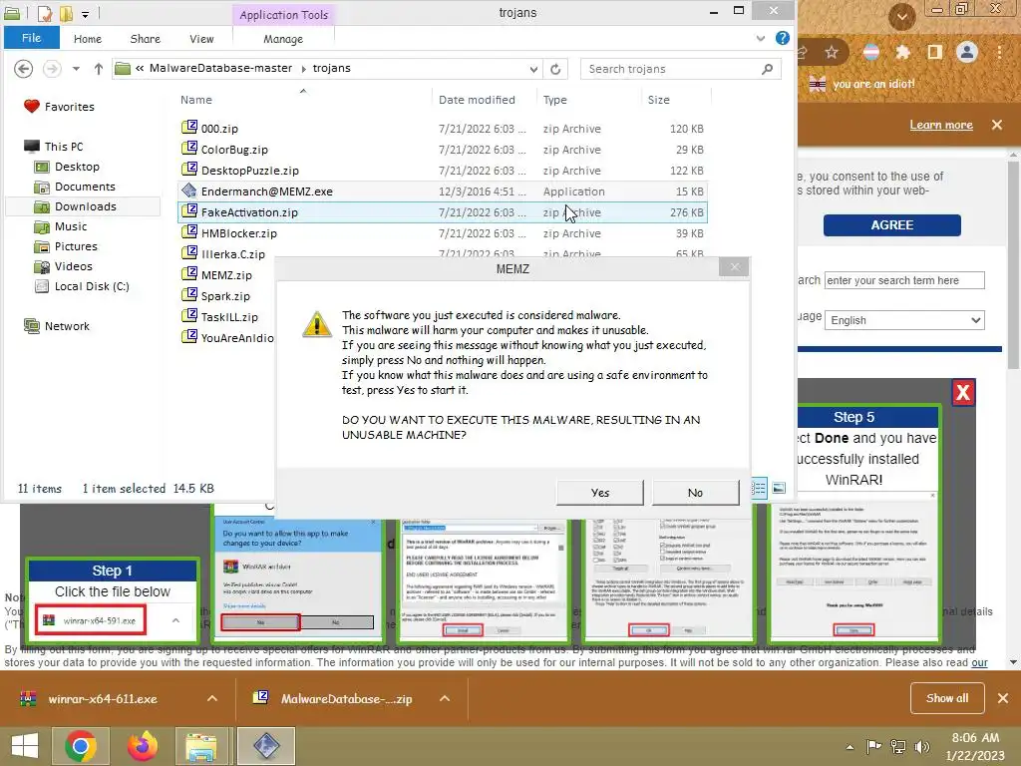
Task: Select the TaskILL.zip file
Action: [229, 317]
